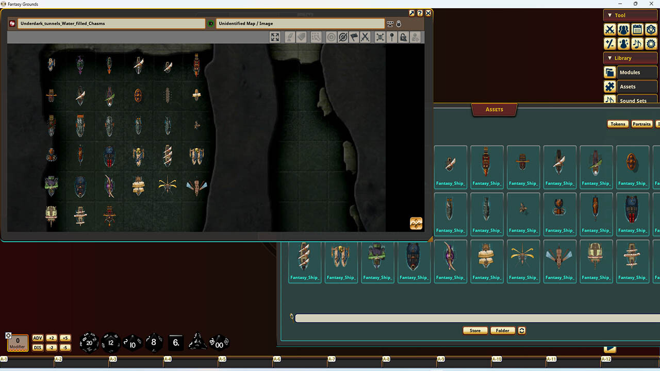Click the Underdark_tunnels map name field
The image size is (660, 371).
[111, 23]
